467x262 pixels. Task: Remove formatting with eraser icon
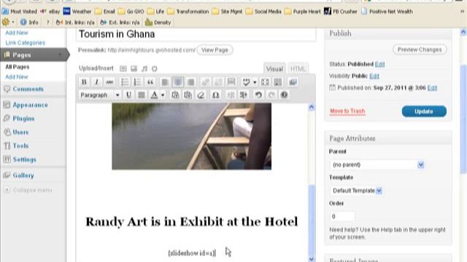point(201,95)
